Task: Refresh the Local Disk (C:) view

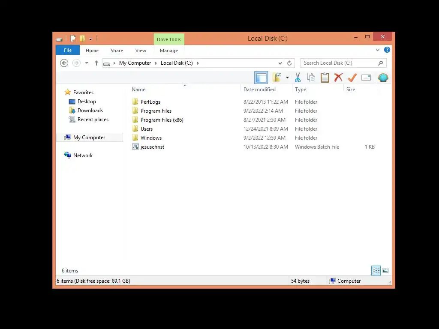Action: click(289, 63)
